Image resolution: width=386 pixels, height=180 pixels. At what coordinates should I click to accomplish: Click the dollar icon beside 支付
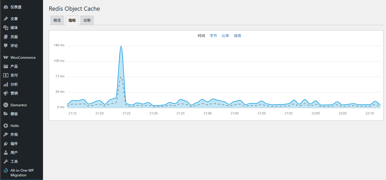[6, 75]
